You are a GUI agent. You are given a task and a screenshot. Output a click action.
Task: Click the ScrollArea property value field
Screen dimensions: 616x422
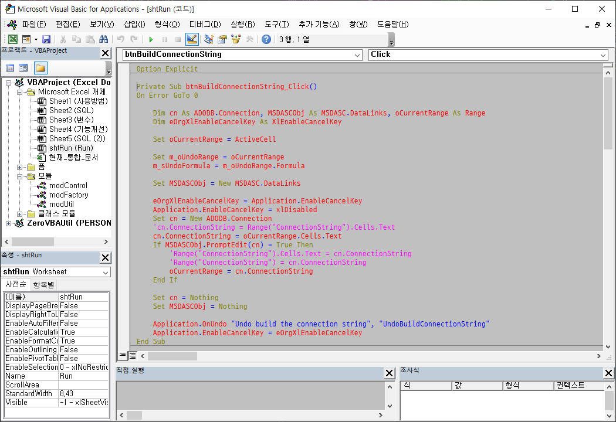[x=84, y=384]
